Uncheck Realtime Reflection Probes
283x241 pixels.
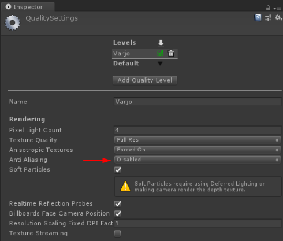point(118,204)
